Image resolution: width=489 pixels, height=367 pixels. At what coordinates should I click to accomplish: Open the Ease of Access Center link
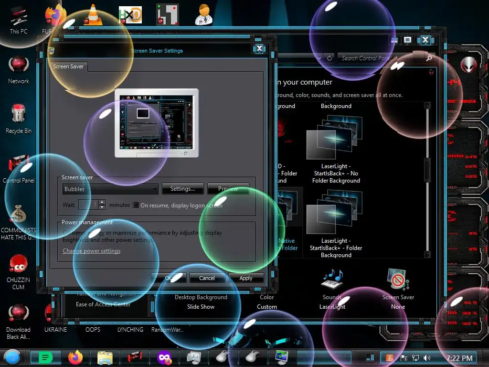click(x=103, y=304)
